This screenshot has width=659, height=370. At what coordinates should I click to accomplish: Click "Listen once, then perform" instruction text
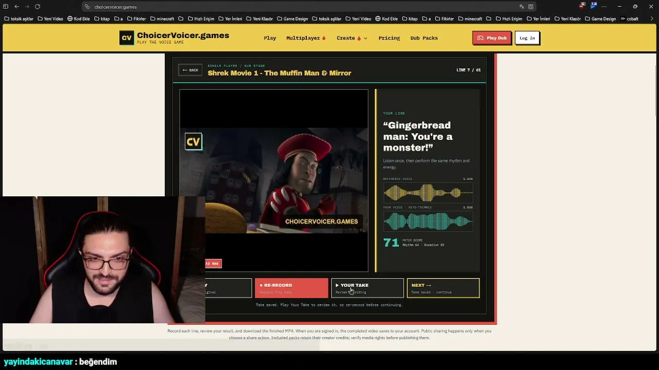[426, 164]
